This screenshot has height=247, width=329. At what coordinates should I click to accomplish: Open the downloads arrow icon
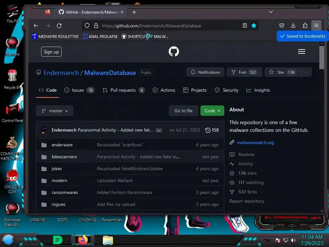click(293, 25)
